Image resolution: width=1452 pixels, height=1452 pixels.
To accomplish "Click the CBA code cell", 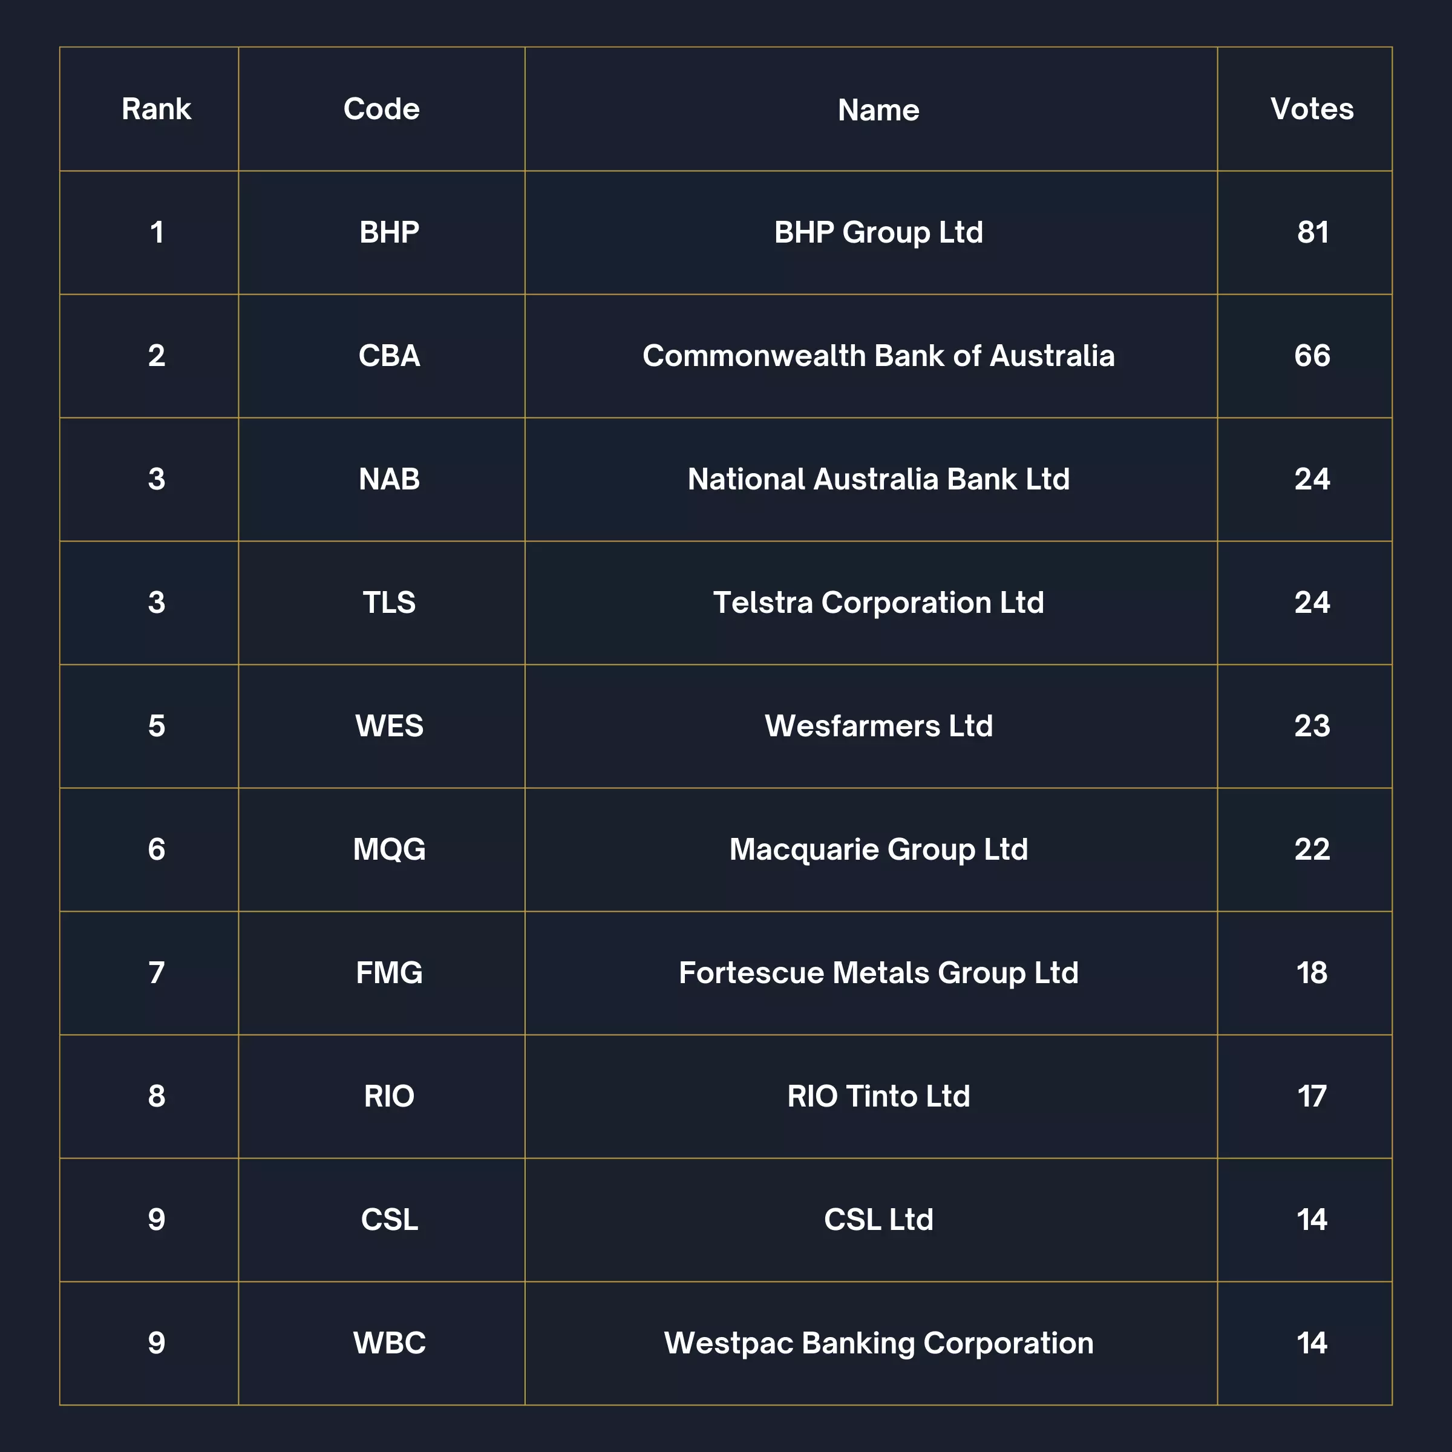I will (388, 356).
